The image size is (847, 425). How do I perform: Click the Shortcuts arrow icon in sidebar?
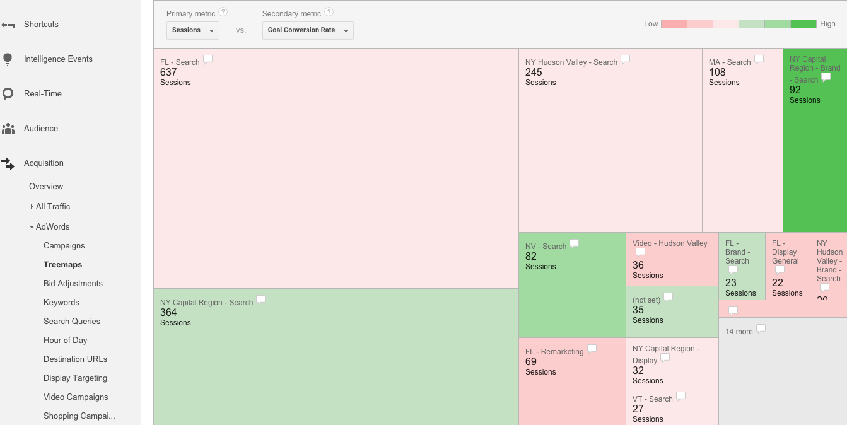click(x=8, y=25)
